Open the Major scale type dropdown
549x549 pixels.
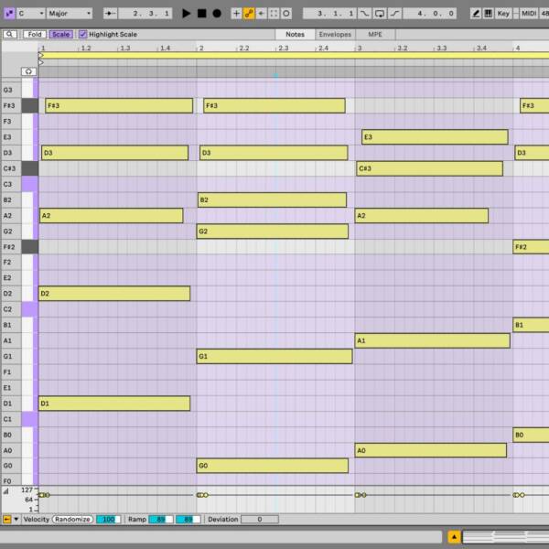[70, 14]
